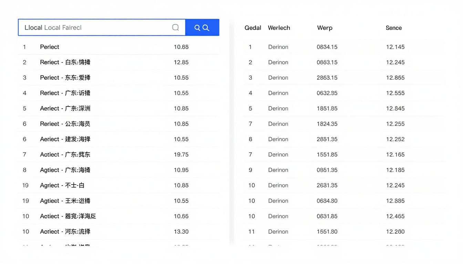
Task: Sort by the Qedal column header
Action: [253, 28]
